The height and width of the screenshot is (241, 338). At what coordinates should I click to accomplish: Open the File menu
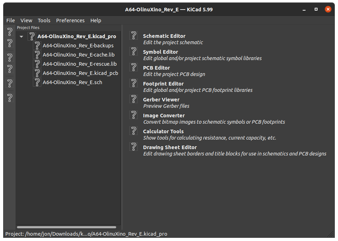coord(11,20)
